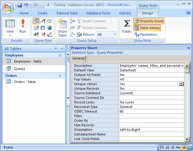Screen dimensions: 193x151
Task: Open the Create ribbon tab
Action: pos(42,13)
